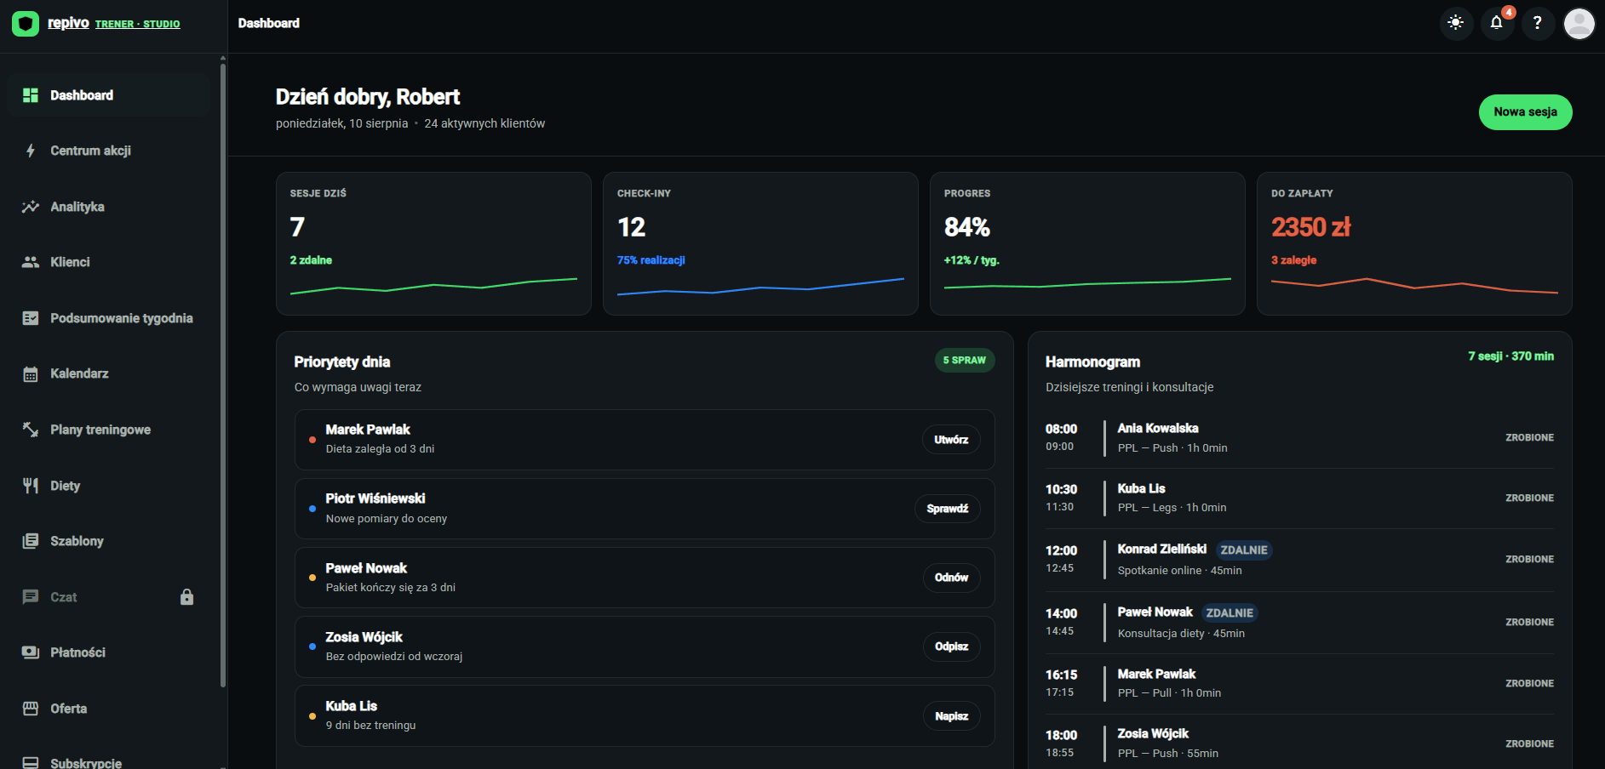
Task: Open notifications bell icon
Action: 1497,23
